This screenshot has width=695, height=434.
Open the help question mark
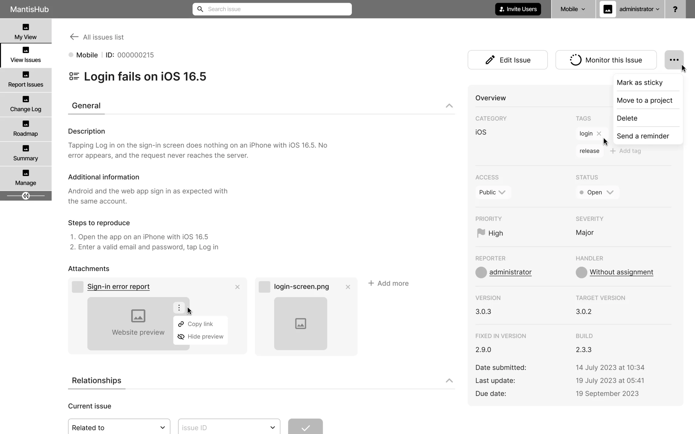coord(675,9)
